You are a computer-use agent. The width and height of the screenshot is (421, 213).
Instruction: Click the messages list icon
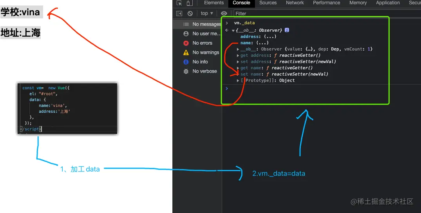point(186,24)
